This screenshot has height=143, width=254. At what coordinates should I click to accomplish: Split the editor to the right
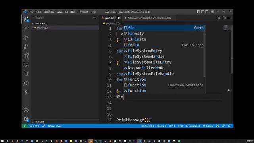tap(224, 18)
